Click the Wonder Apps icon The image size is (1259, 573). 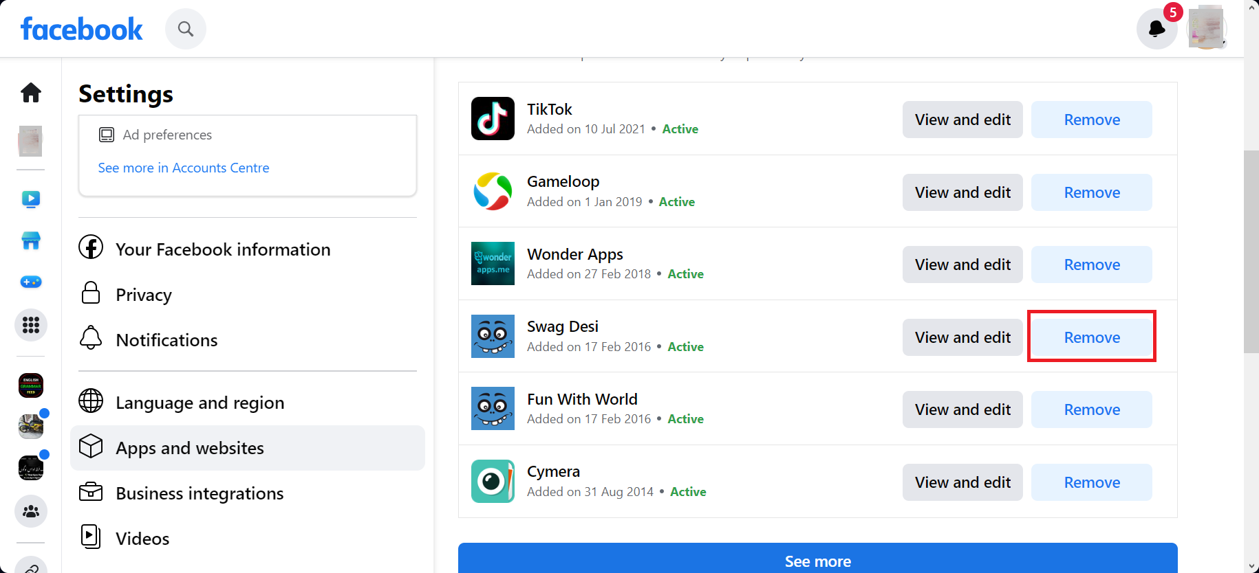click(x=493, y=263)
